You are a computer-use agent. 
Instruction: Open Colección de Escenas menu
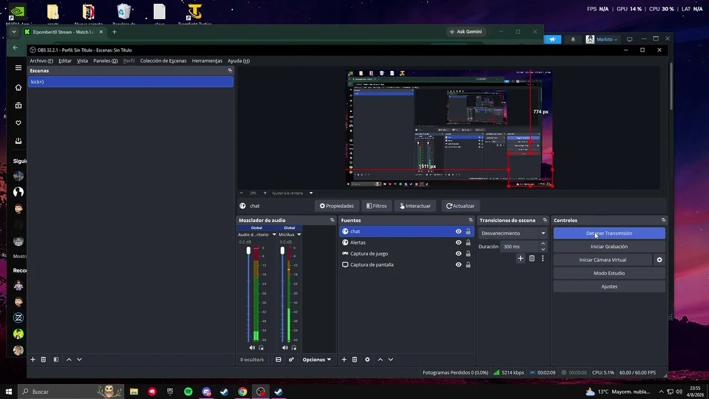coord(163,61)
